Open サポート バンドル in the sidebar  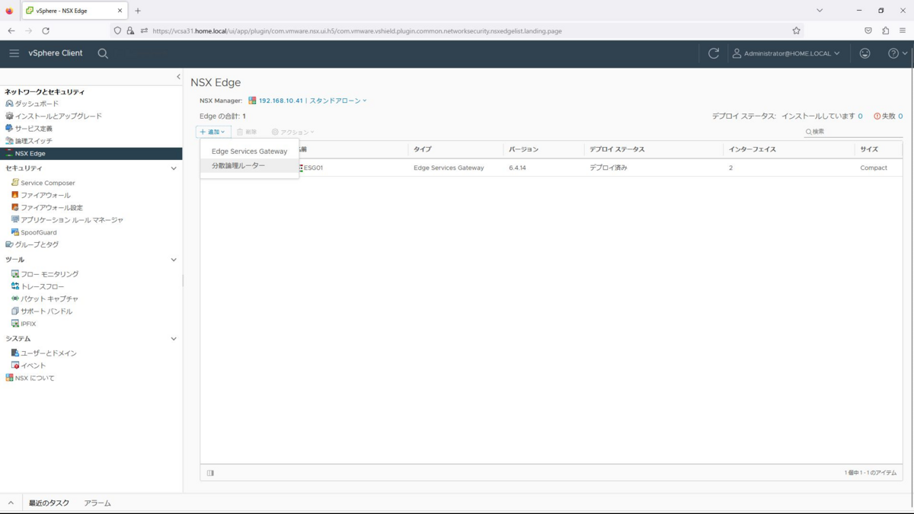tap(46, 311)
